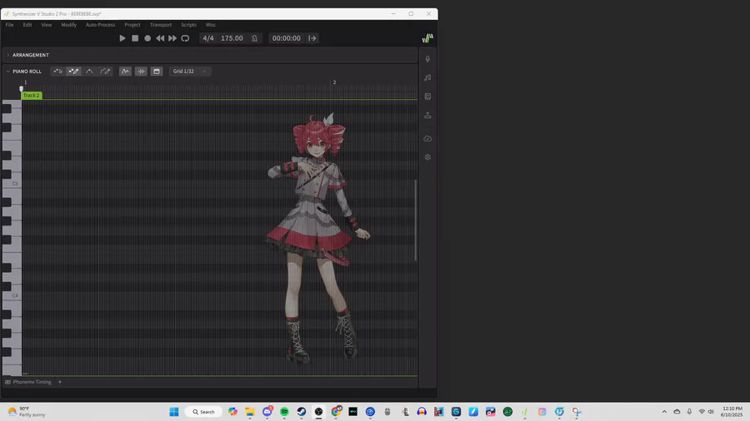The image size is (750, 421).
Task: Start playback with the Play button
Action: point(122,38)
